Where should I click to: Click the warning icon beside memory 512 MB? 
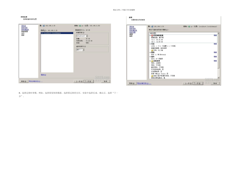(152, 50)
